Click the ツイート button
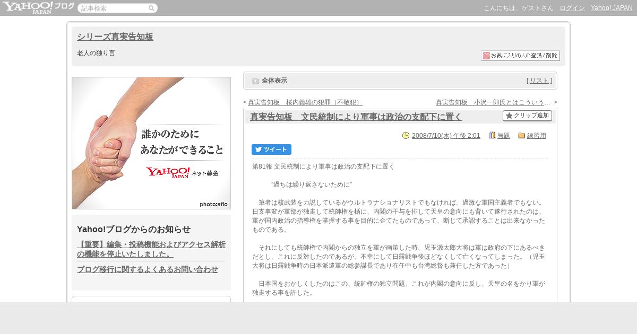This screenshot has width=637, height=334. [x=271, y=150]
